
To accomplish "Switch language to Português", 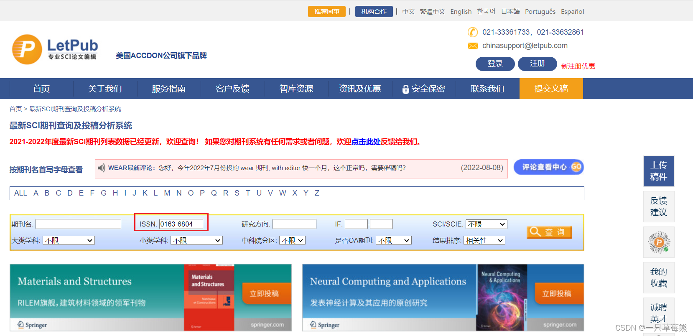I will coord(540,12).
